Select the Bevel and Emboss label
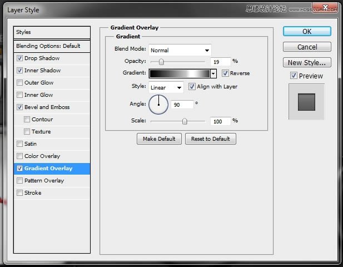343x267 pixels. tap(47, 107)
